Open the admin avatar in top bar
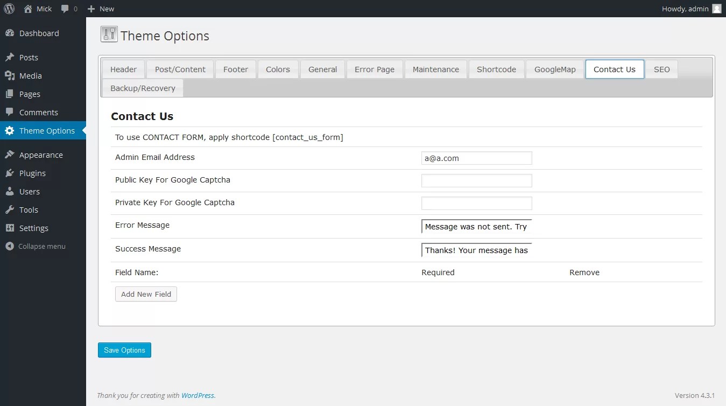The image size is (726, 406). tap(716, 9)
